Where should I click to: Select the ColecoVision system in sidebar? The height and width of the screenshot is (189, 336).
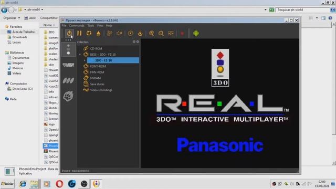click(x=68, y=65)
